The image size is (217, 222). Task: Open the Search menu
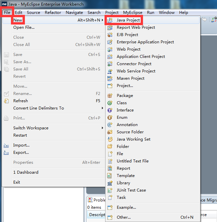tap(94, 13)
